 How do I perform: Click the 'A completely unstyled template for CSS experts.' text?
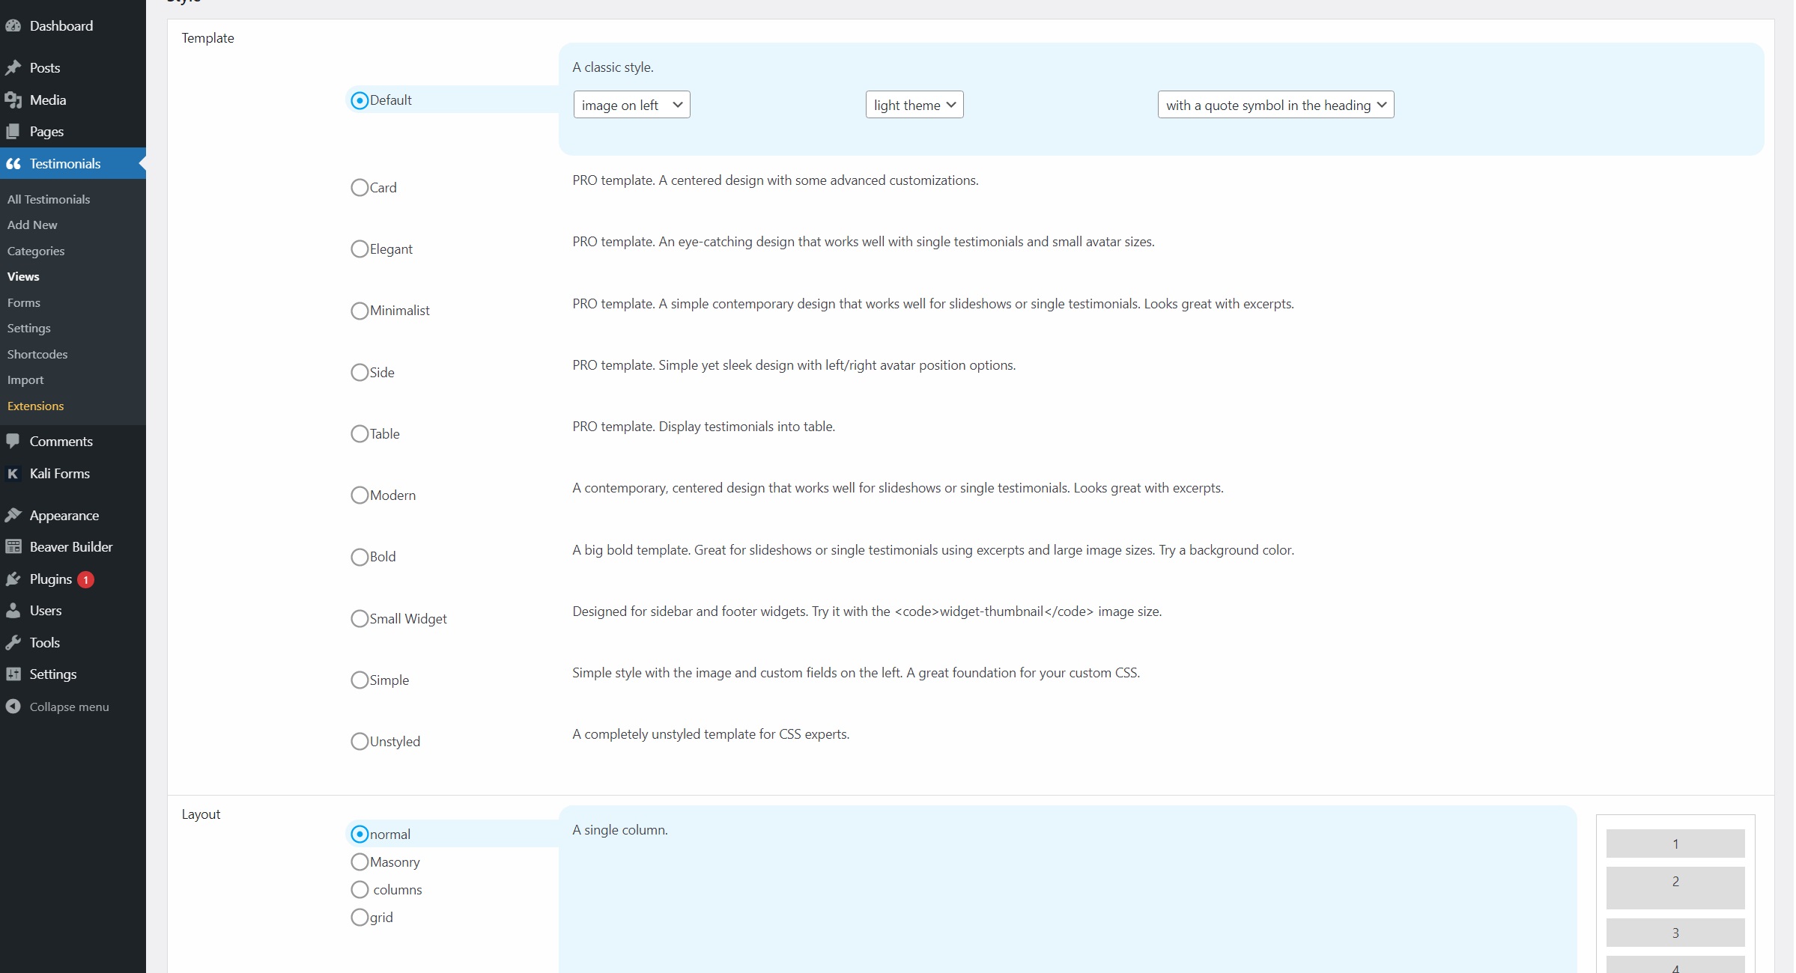711,734
